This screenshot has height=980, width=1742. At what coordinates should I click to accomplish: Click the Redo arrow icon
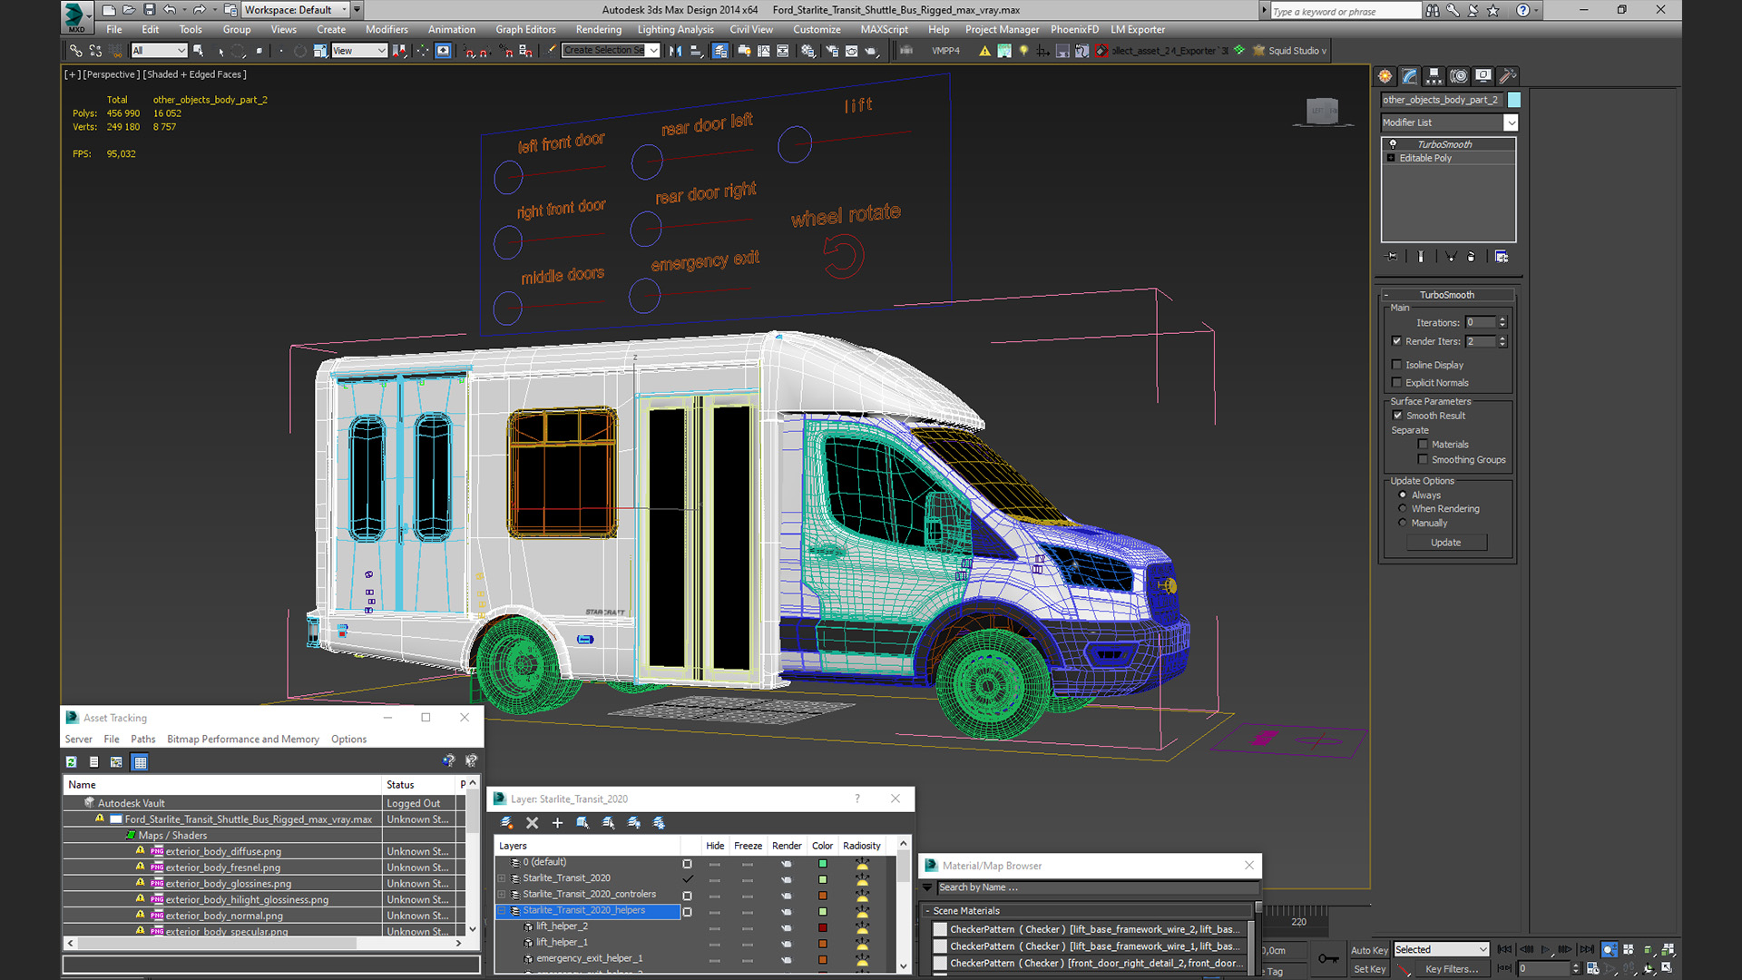[x=199, y=10]
